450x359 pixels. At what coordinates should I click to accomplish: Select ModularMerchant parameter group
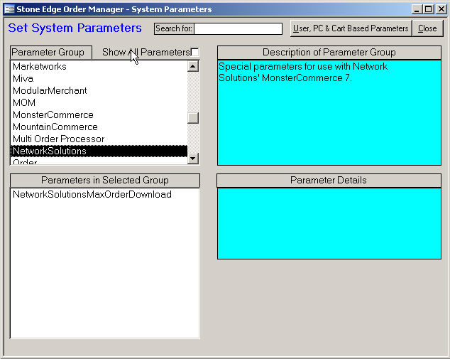pyautogui.click(x=99, y=90)
